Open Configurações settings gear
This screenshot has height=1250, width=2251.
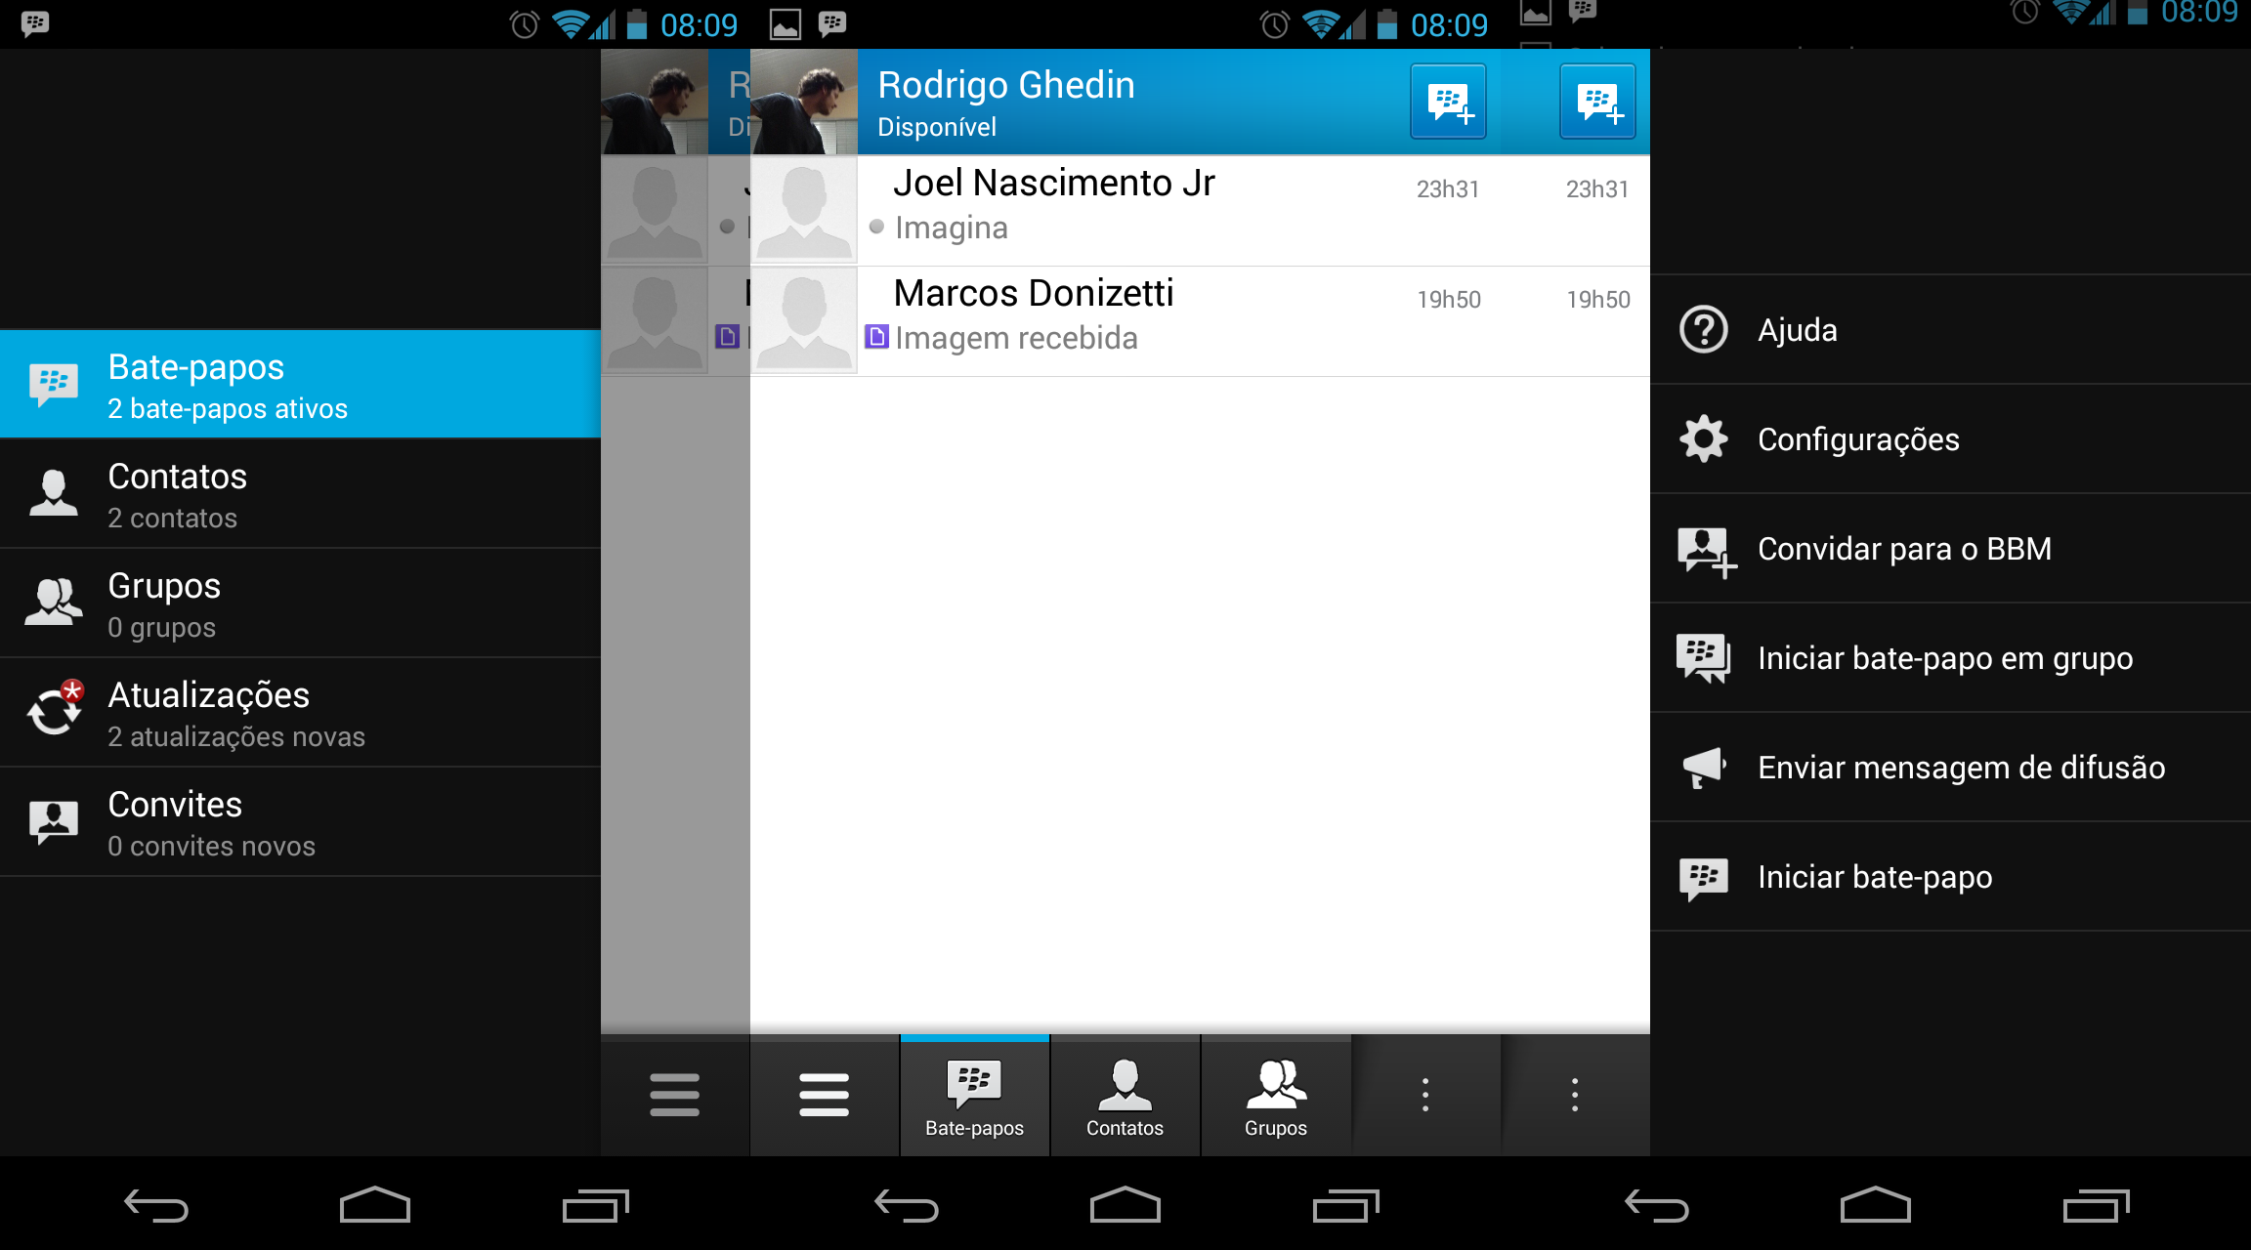pyautogui.click(x=1703, y=439)
